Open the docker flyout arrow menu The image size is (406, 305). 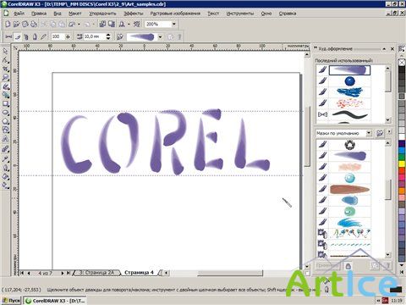click(389, 131)
